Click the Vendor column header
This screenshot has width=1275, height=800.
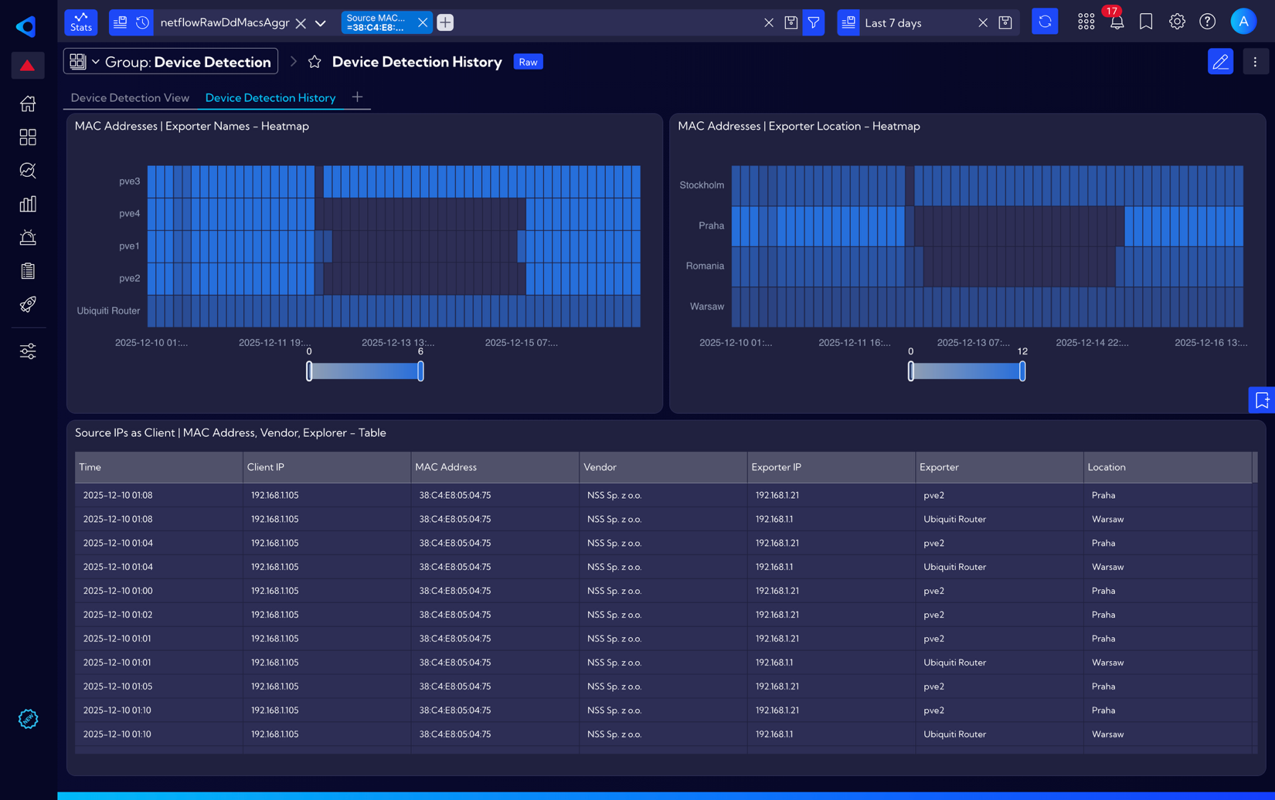pos(663,467)
